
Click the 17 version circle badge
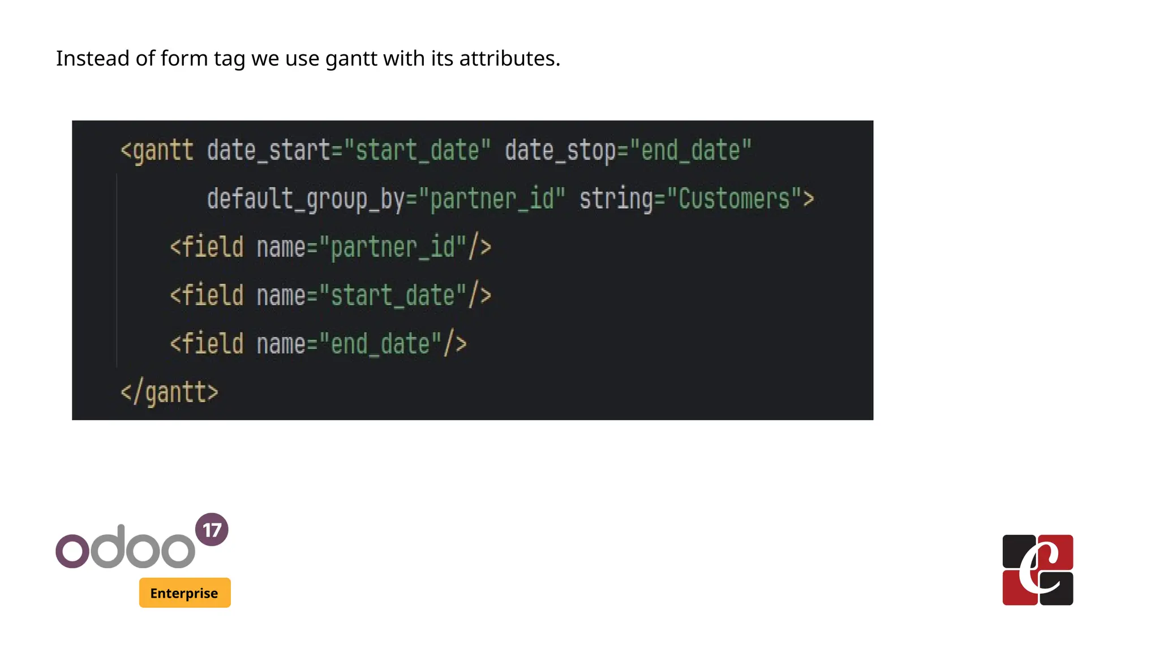pos(212,530)
